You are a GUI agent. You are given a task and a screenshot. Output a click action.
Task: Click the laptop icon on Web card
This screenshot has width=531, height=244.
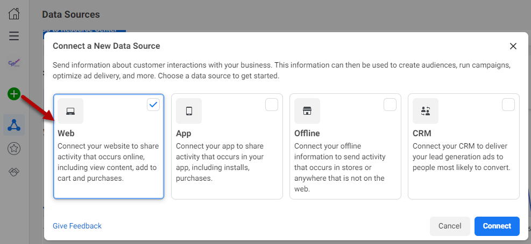(70, 111)
